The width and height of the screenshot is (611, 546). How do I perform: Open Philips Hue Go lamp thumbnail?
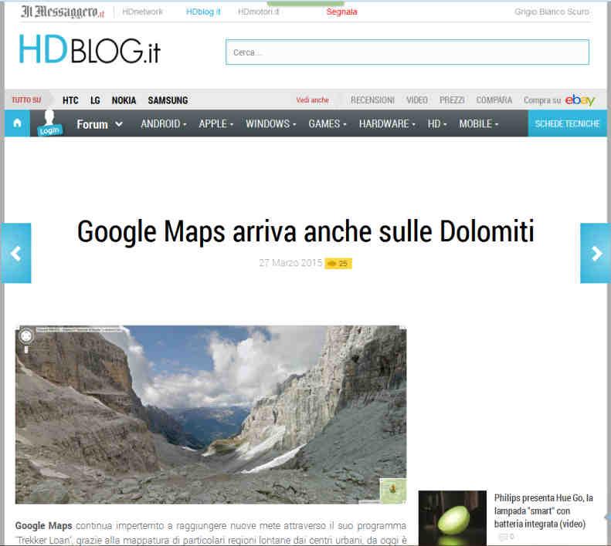pos(453,517)
